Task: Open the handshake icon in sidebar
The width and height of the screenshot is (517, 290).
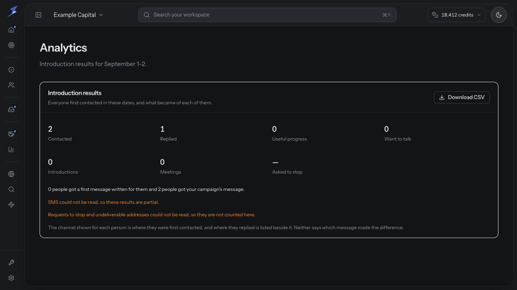Action: coord(11,134)
